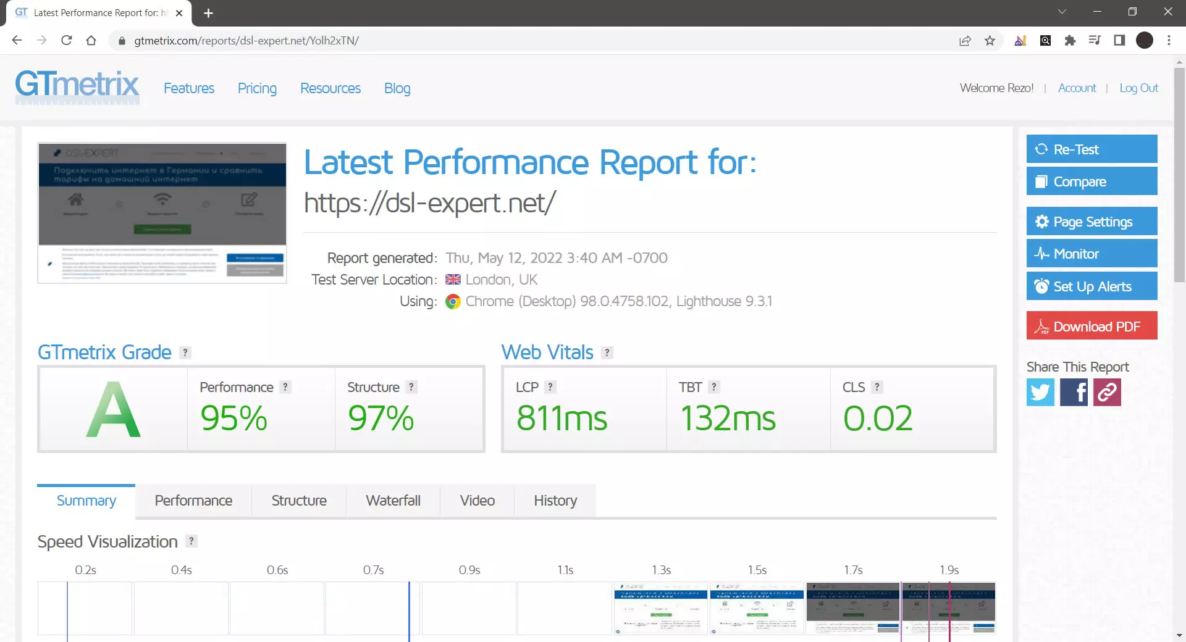Bookmark this page with the star icon

point(990,41)
